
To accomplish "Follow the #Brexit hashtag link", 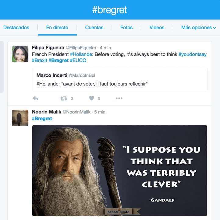I will pyautogui.click(x=40, y=61).
